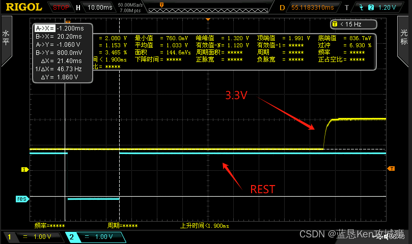Click the bottom 上升时间 <1.900ms readout

[x=204, y=226]
